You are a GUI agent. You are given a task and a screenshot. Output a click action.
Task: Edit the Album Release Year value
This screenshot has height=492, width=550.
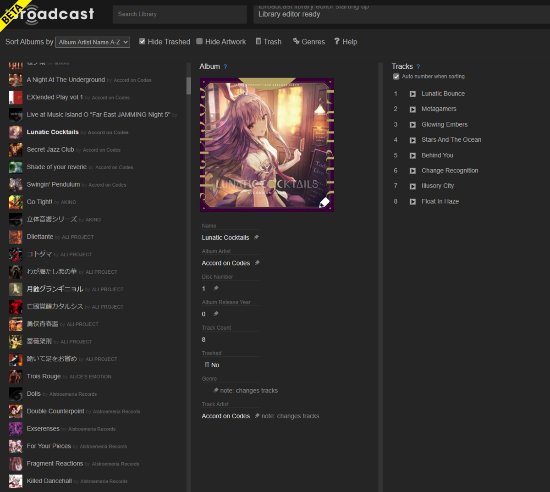click(x=216, y=314)
